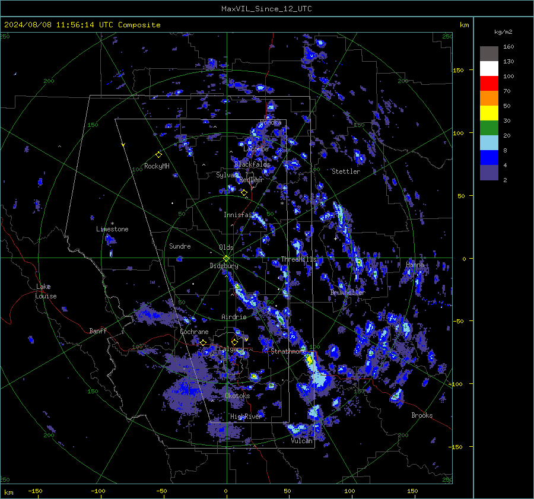This screenshot has width=534, height=499.
Task: Click the Brooks label
Action: tap(422, 415)
